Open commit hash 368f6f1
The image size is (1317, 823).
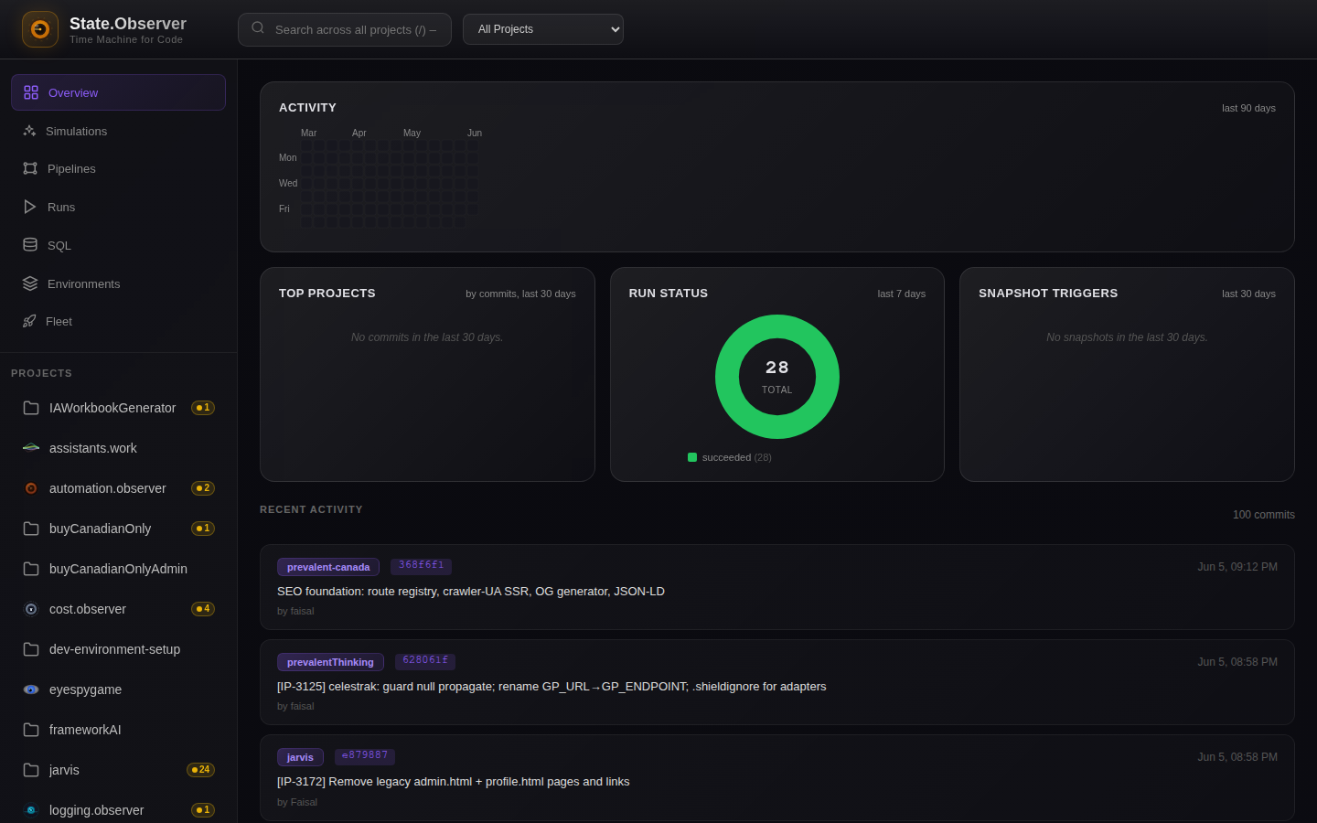click(x=421, y=565)
